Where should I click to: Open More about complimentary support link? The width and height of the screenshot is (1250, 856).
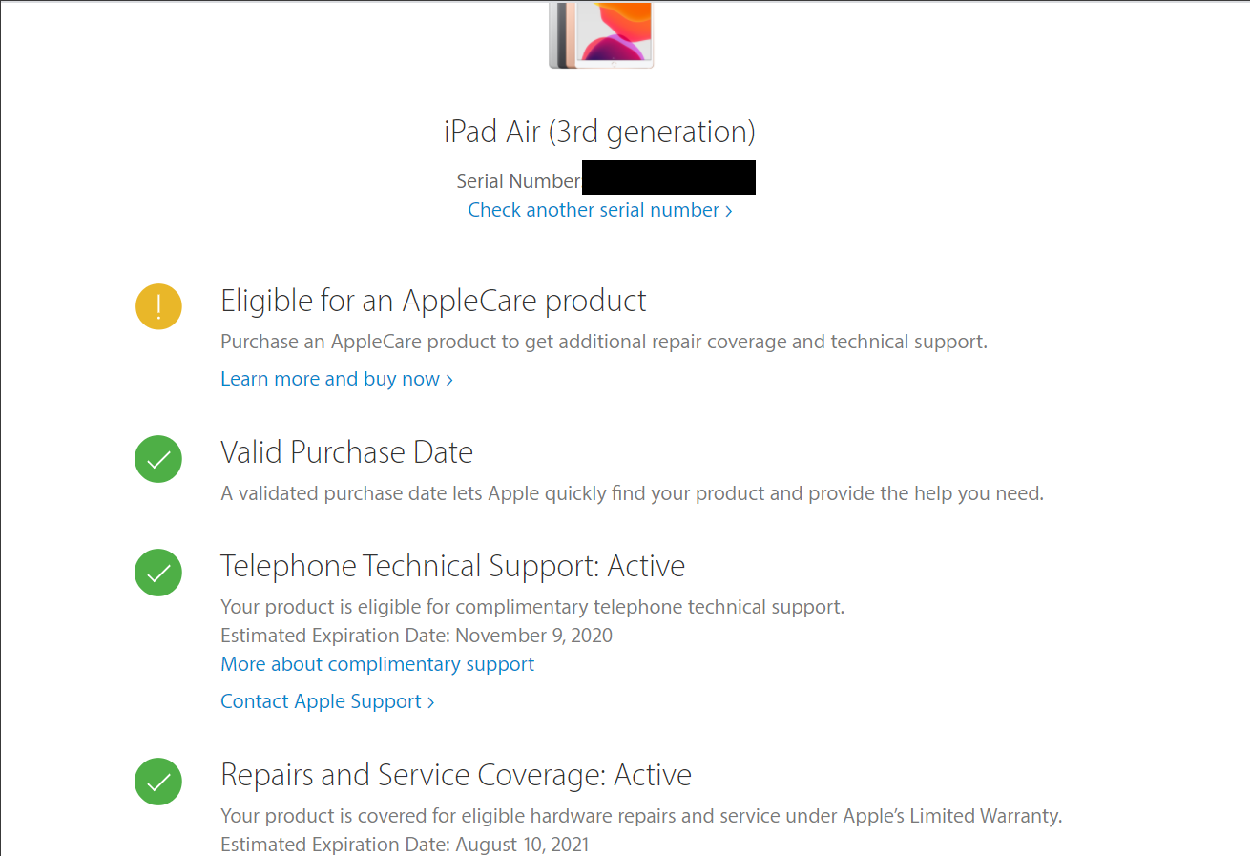click(x=377, y=664)
